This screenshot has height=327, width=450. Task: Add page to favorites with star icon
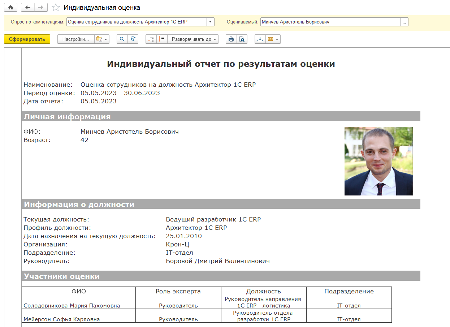[56, 7]
